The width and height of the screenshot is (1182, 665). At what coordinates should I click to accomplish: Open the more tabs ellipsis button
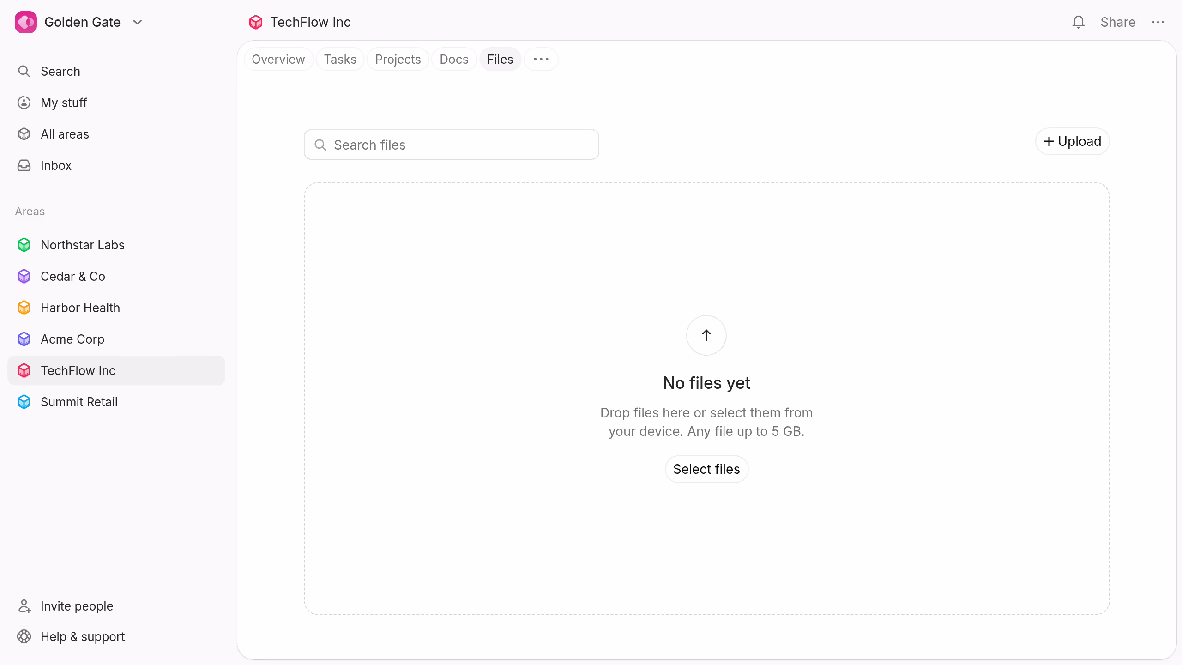(x=541, y=59)
